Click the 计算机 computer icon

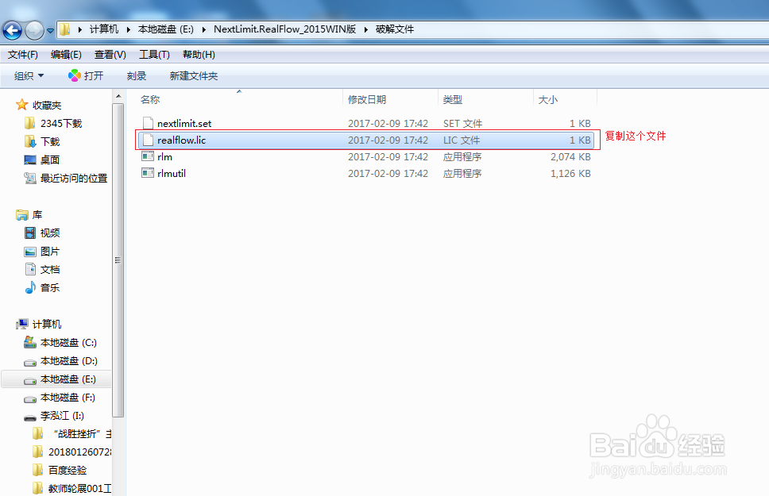21,324
